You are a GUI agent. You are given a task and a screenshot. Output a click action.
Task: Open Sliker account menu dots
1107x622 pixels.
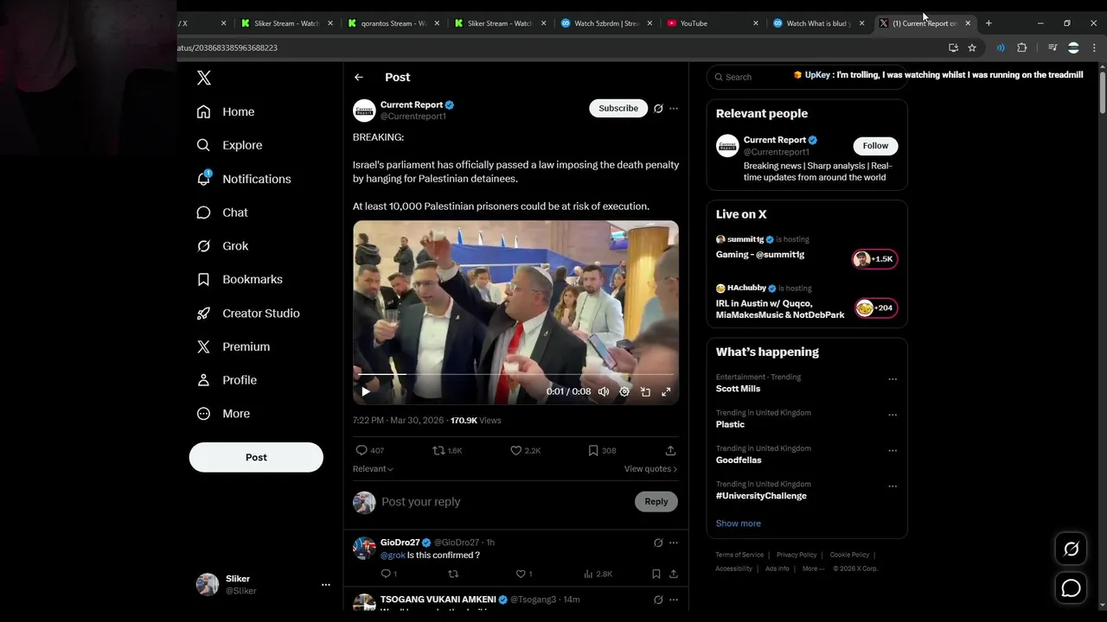tap(326, 585)
